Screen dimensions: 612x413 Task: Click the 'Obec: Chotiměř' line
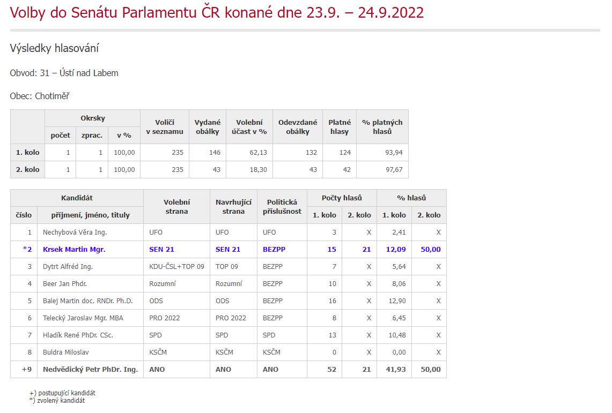click(x=39, y=96)
